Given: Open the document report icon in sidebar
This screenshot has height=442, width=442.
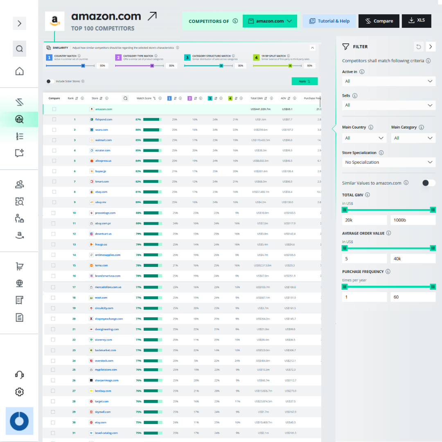Looking at the screenshot, I should pos(20,318).
